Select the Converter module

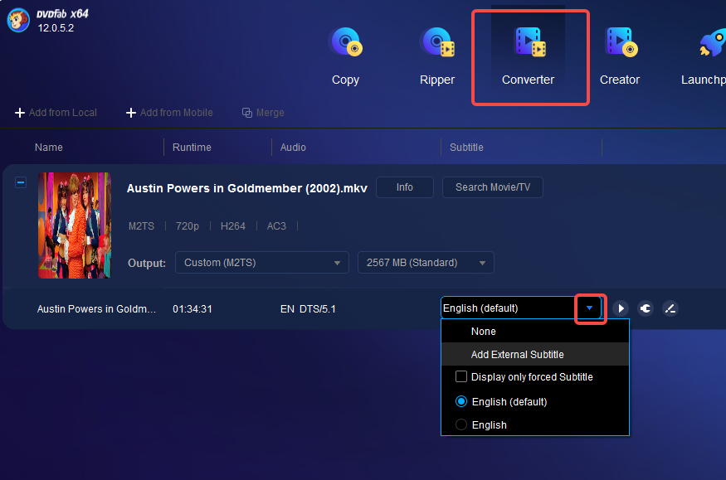tap(529, 56)
